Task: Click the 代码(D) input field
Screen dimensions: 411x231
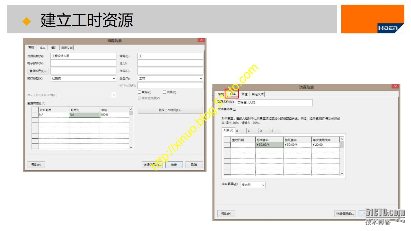Action: tap(170, 71)
